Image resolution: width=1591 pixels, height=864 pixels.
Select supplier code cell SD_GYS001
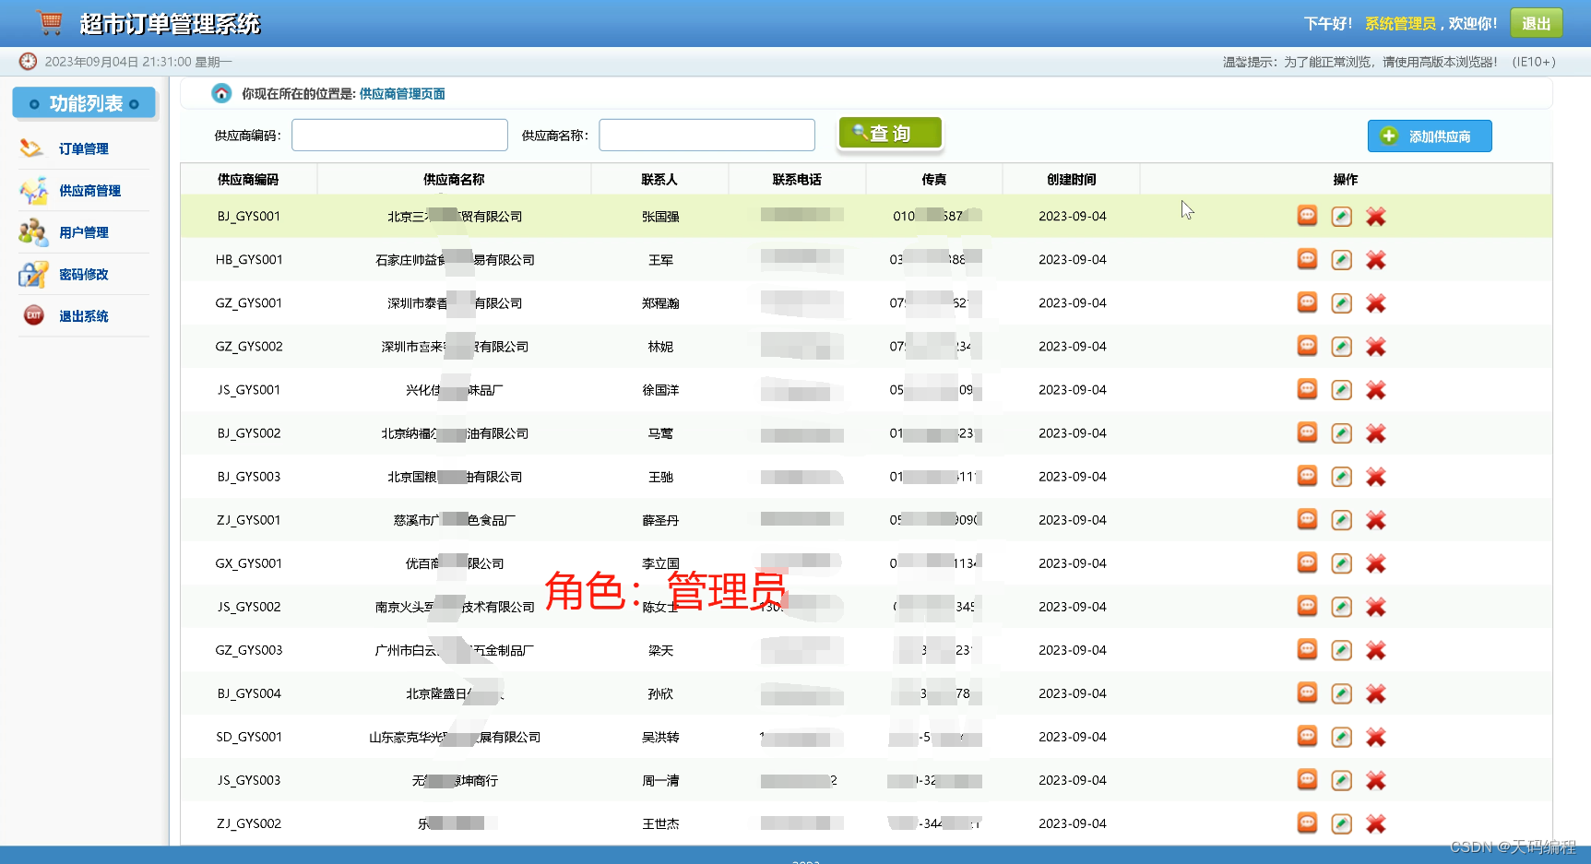click(249, 737)
